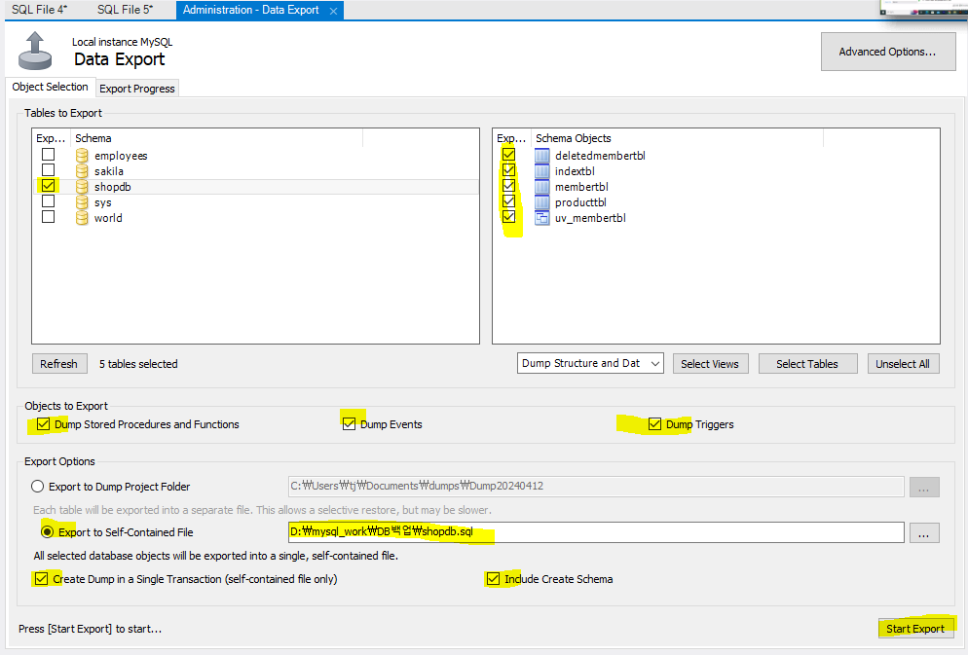Select the employees schema row
The width and height of the screenshot is (968, 655).
click(x=255, y=156)
